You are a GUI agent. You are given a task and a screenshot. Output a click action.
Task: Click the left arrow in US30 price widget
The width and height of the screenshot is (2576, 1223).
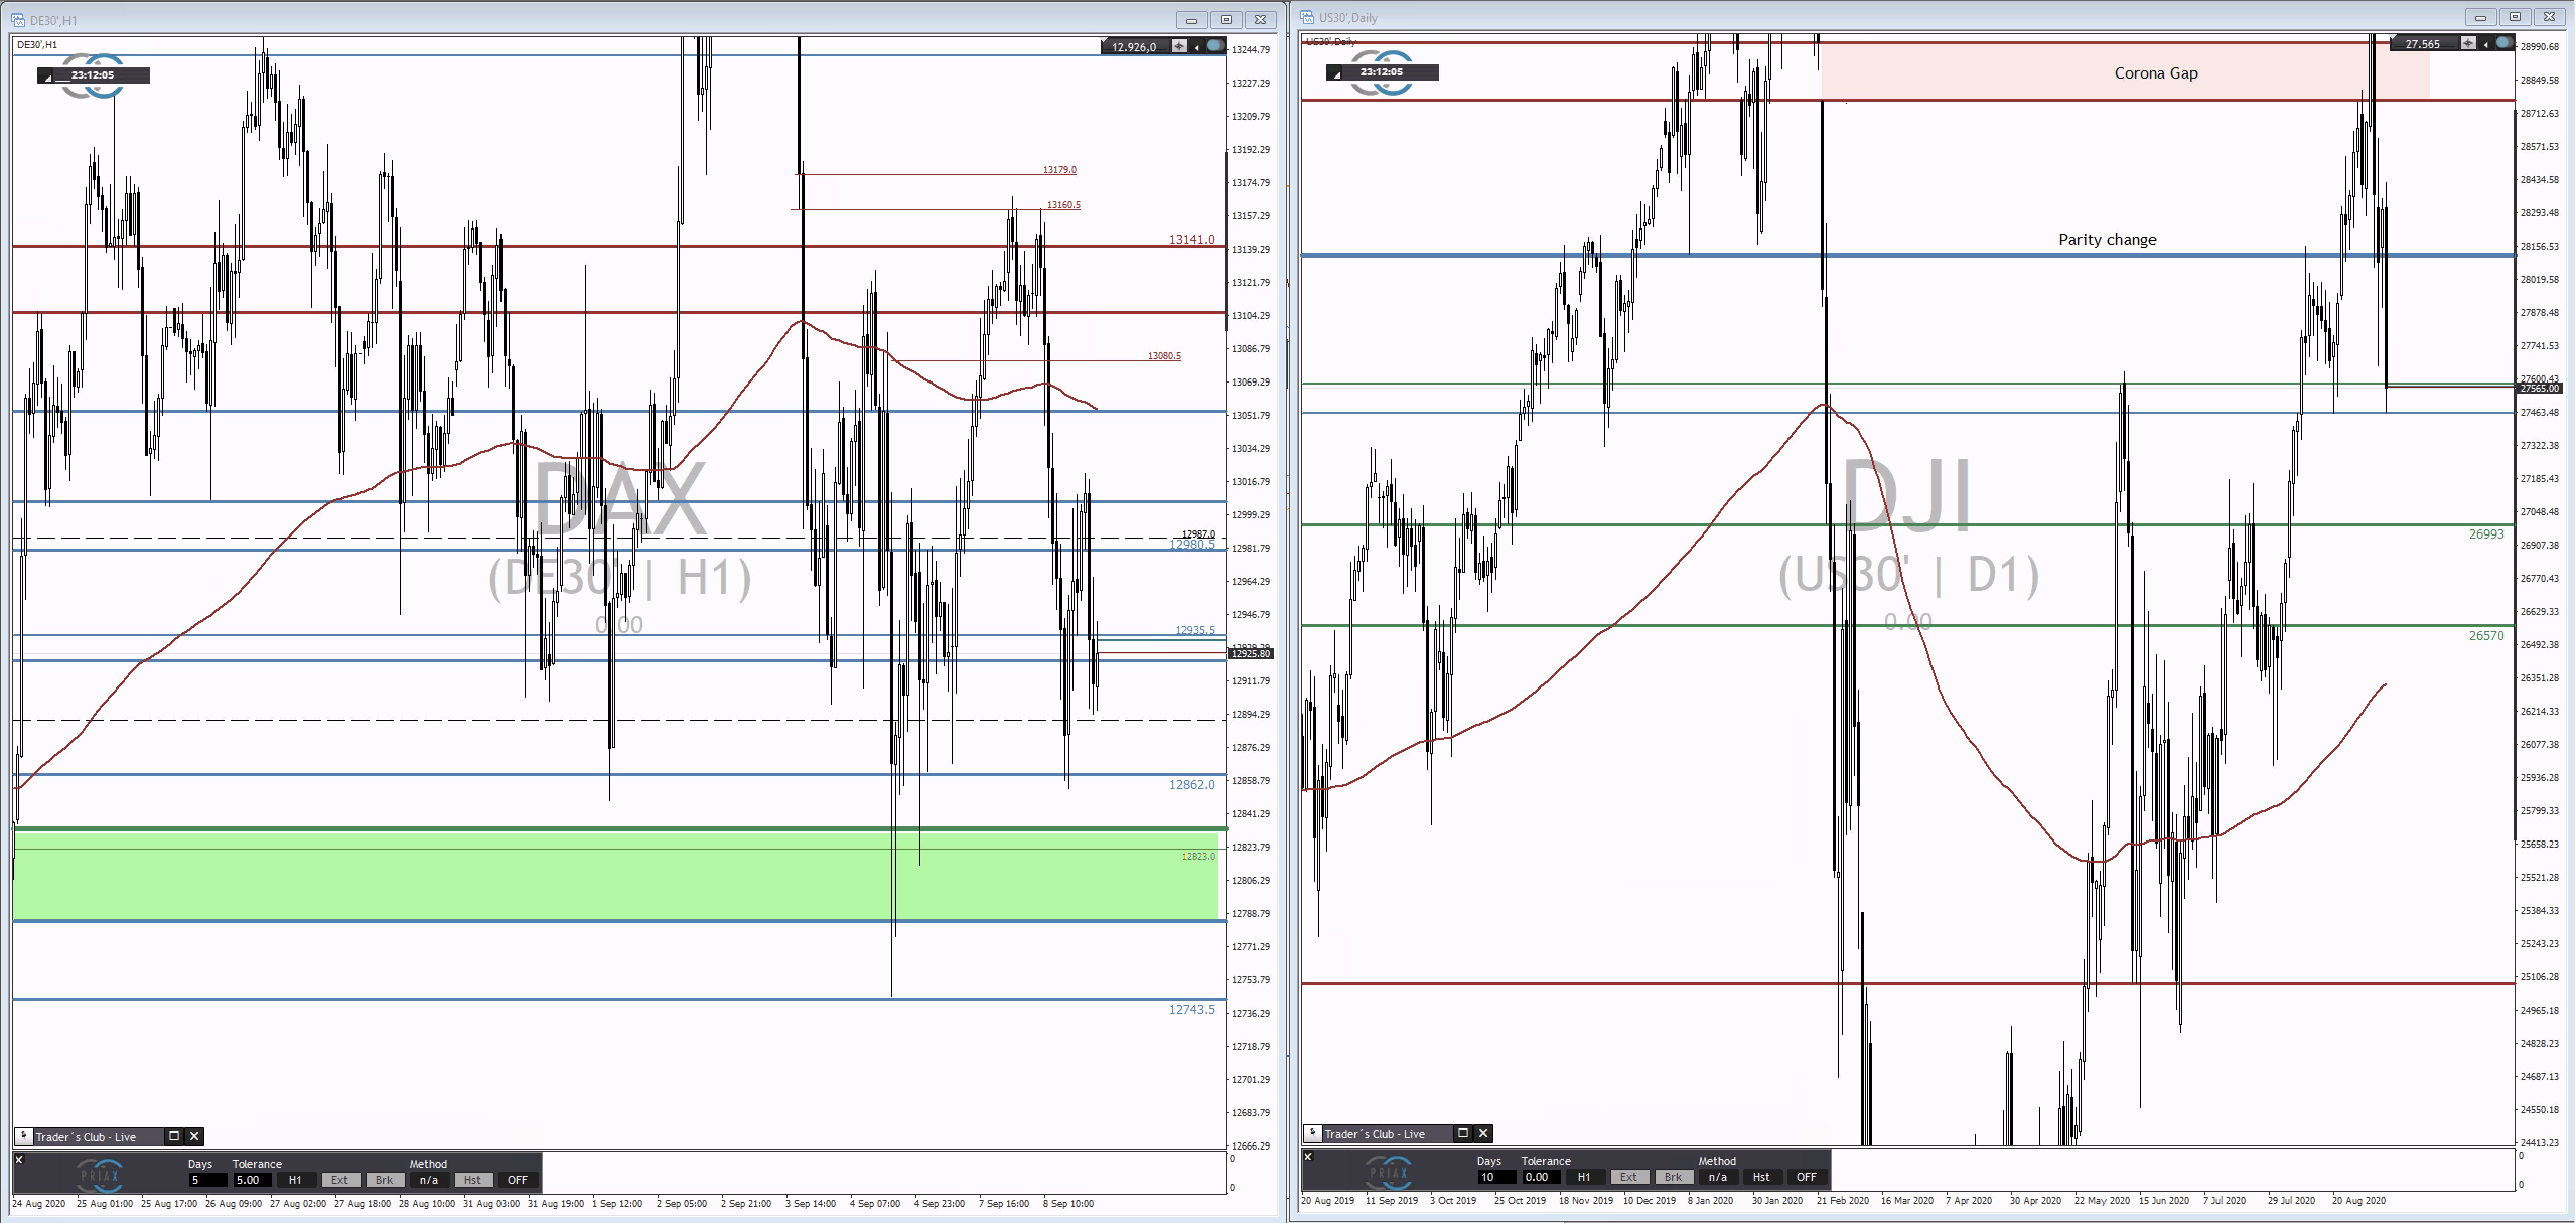pyautogui.click(x=2486, y=44)
